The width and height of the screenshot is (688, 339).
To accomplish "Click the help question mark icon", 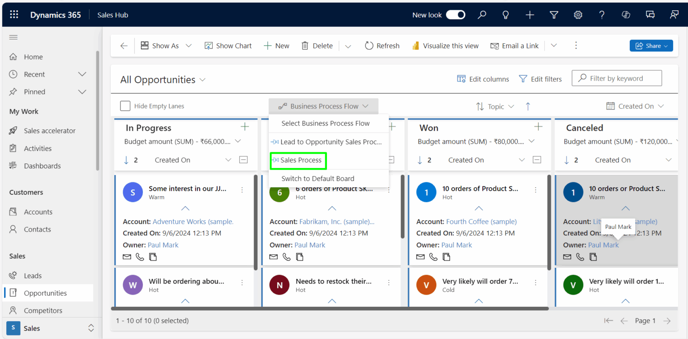I will click(x=602, y=15).
